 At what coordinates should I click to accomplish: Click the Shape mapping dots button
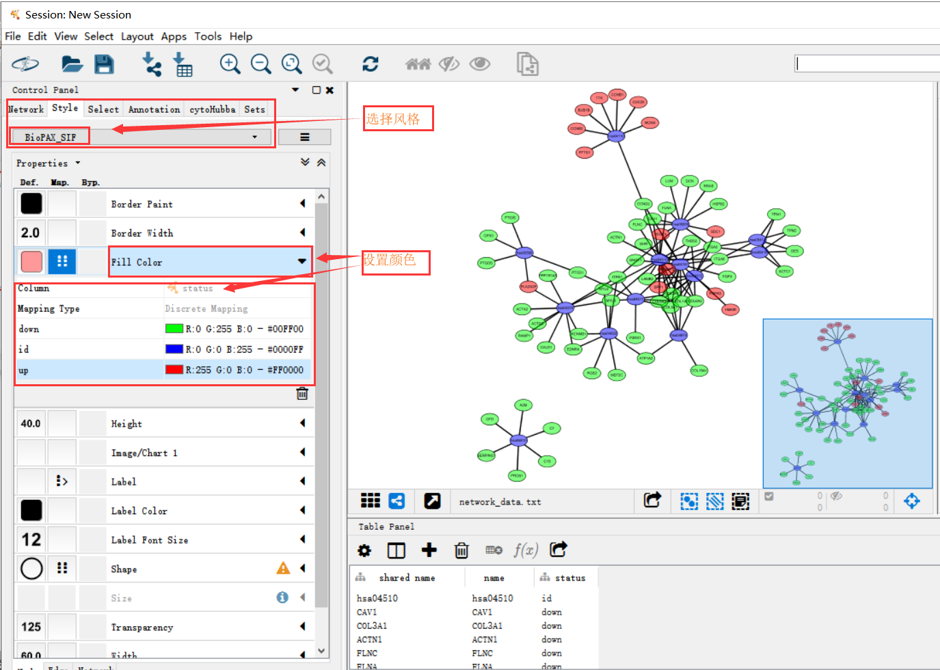point(62,568)
